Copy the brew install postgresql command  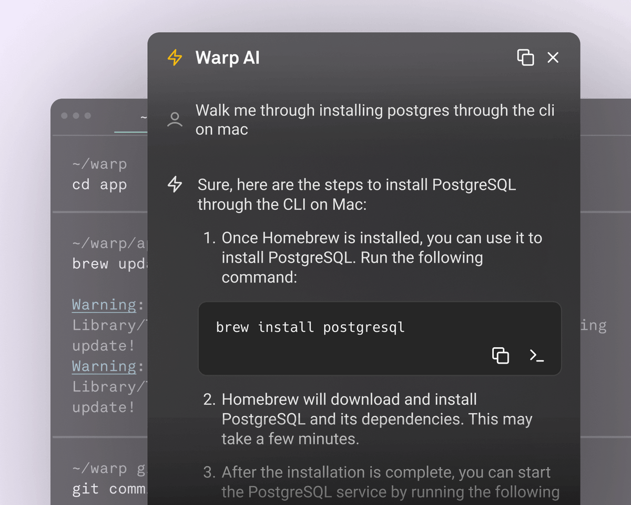coord(500,356)
